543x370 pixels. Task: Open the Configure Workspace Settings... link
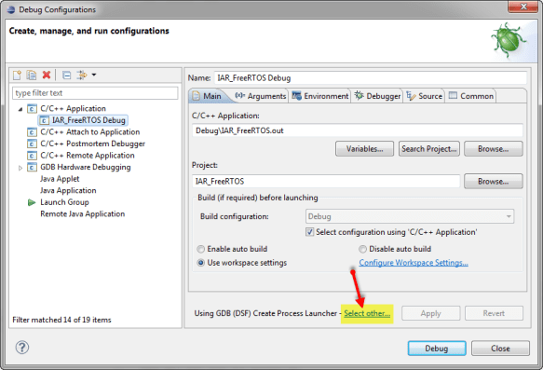414,263
